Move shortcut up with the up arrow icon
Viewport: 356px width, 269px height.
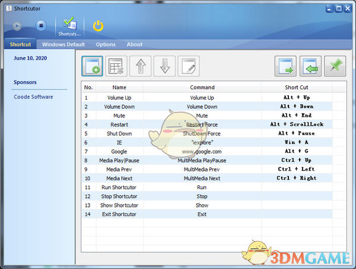coord(140,66)
